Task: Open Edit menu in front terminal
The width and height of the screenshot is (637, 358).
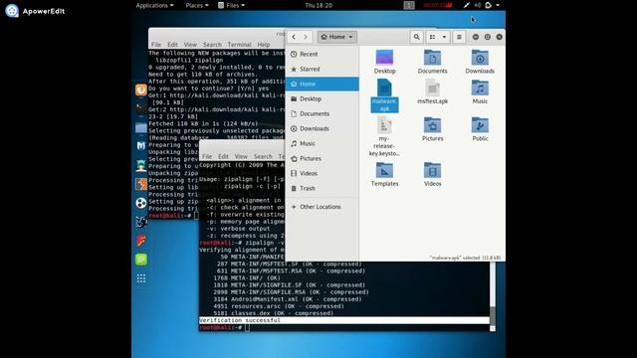Action: [x=223, y=156]
